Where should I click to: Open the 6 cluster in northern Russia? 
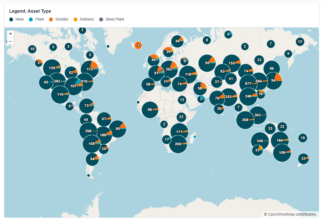point(228,34)
